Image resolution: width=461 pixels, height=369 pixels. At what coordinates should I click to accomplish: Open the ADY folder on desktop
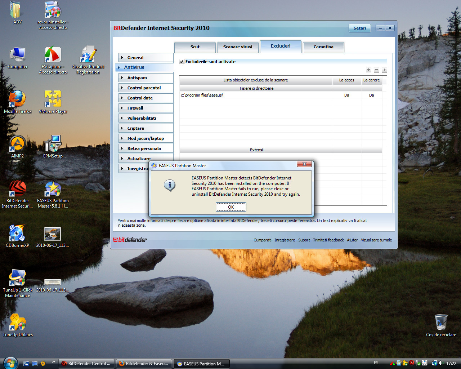[17, 13]
